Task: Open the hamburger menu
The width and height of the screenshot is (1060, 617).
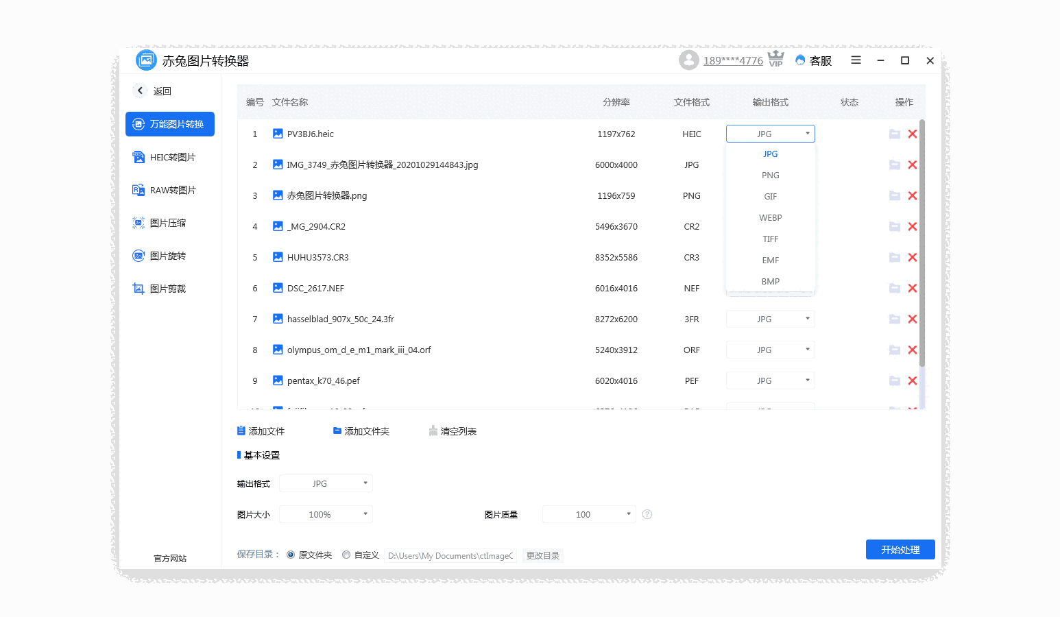Action: pyautogui.click(x=856, y=60)
